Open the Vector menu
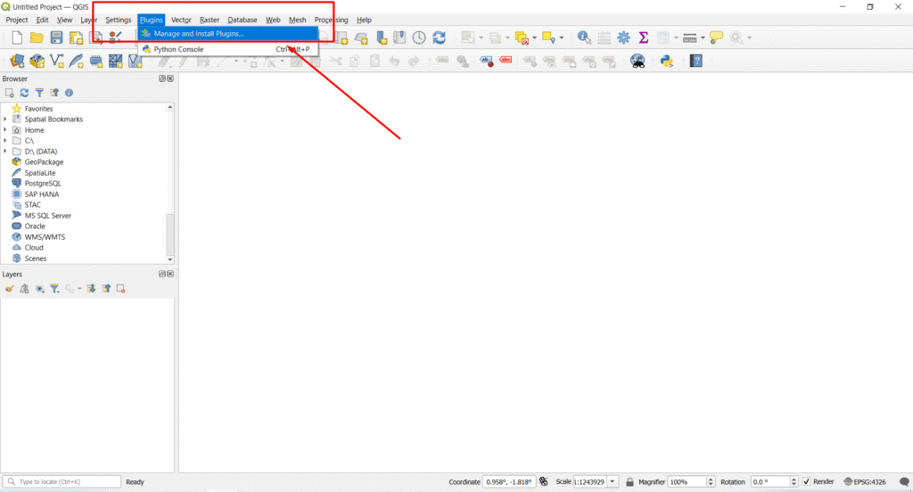 tap(181, 20)
